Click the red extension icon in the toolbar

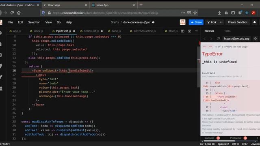coord(253,13)
